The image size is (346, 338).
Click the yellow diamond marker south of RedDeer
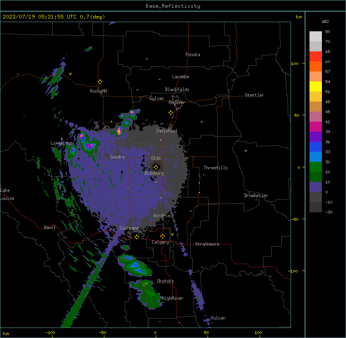click(171, 113)
